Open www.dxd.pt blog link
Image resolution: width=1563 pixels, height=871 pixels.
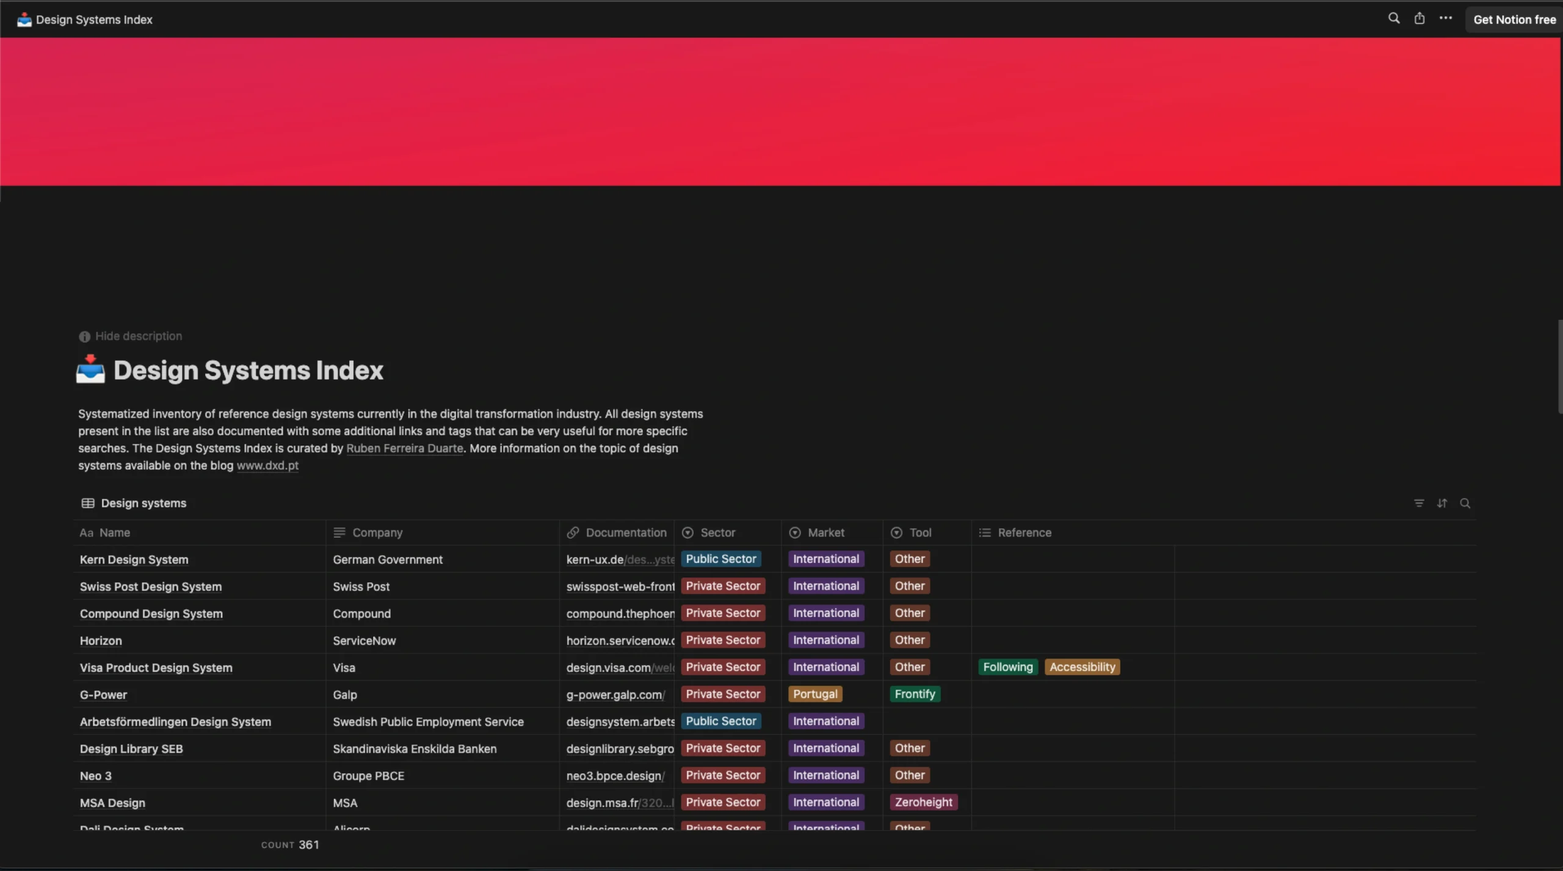tap(267, 465)
